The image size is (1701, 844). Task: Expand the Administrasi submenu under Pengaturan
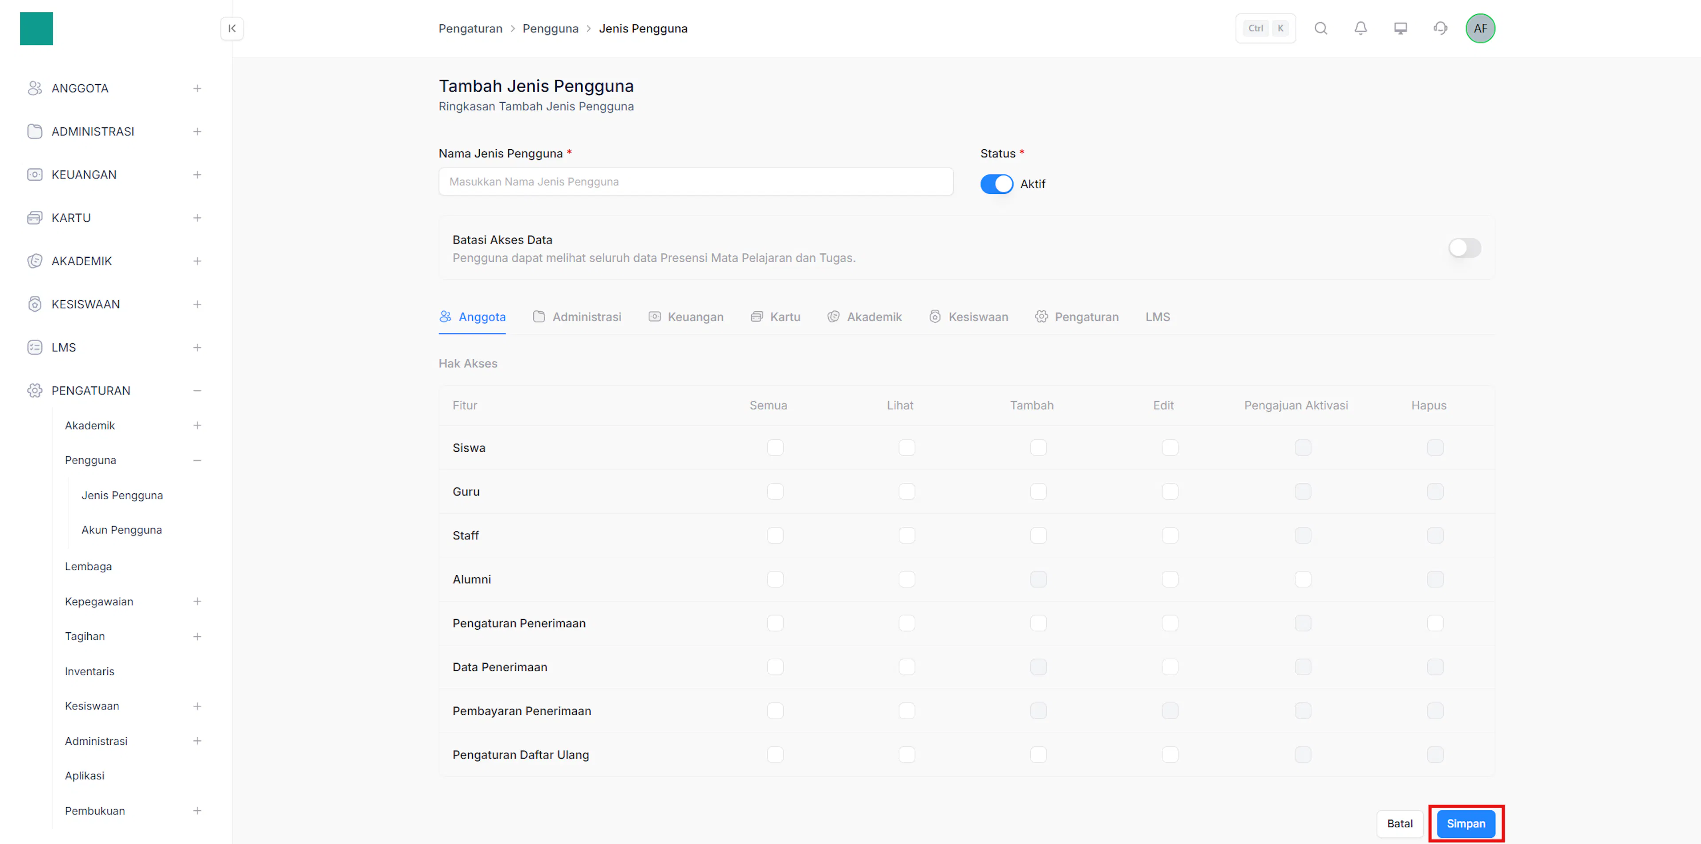pyautogui.click(x=197, y=741)
